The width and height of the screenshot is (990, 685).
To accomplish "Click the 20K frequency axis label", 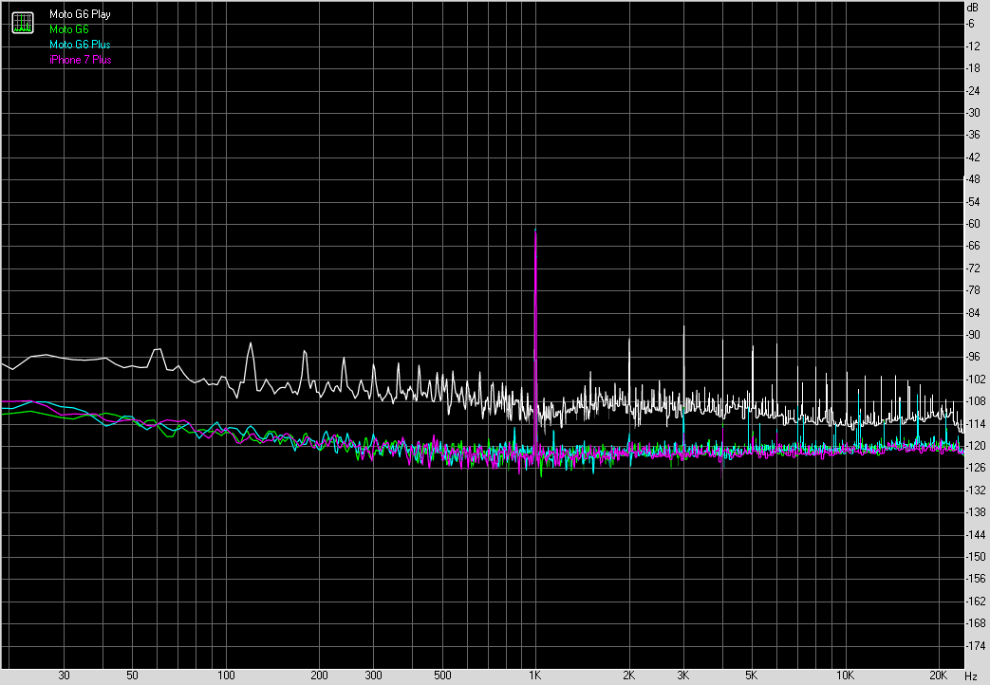I will (x=938, y=676).
